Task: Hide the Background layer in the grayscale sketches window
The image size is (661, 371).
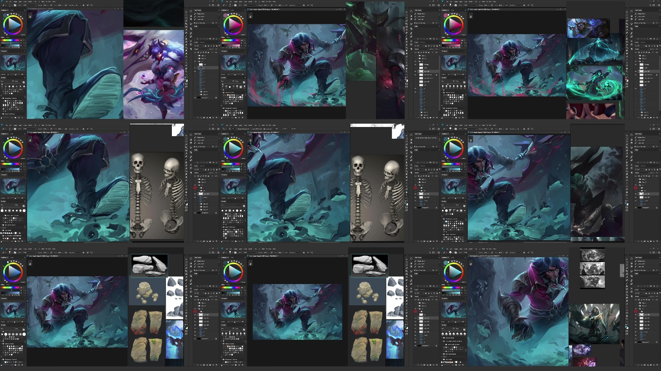Action: tap(636, 342)
